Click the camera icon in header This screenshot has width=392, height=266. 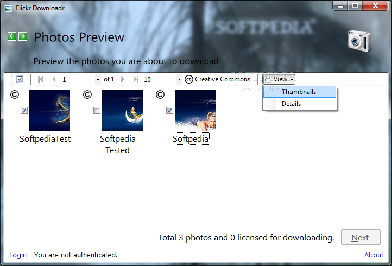click(x=359, y=41)
